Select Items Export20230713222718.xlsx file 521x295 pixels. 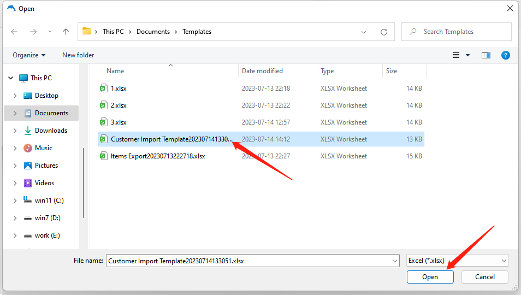click(157, 156)
